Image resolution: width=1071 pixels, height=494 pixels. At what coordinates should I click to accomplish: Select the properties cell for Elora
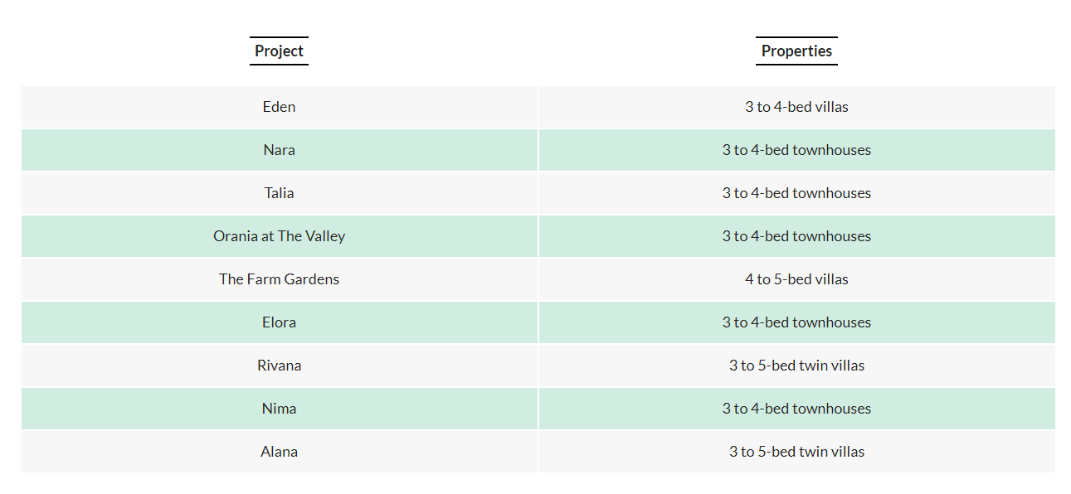coord(796,322)
